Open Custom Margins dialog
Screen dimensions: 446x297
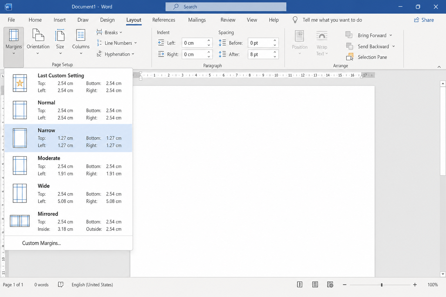42,243
